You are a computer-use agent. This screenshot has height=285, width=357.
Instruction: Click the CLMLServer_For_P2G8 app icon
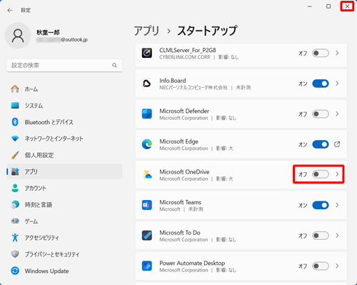pos(147,53)
